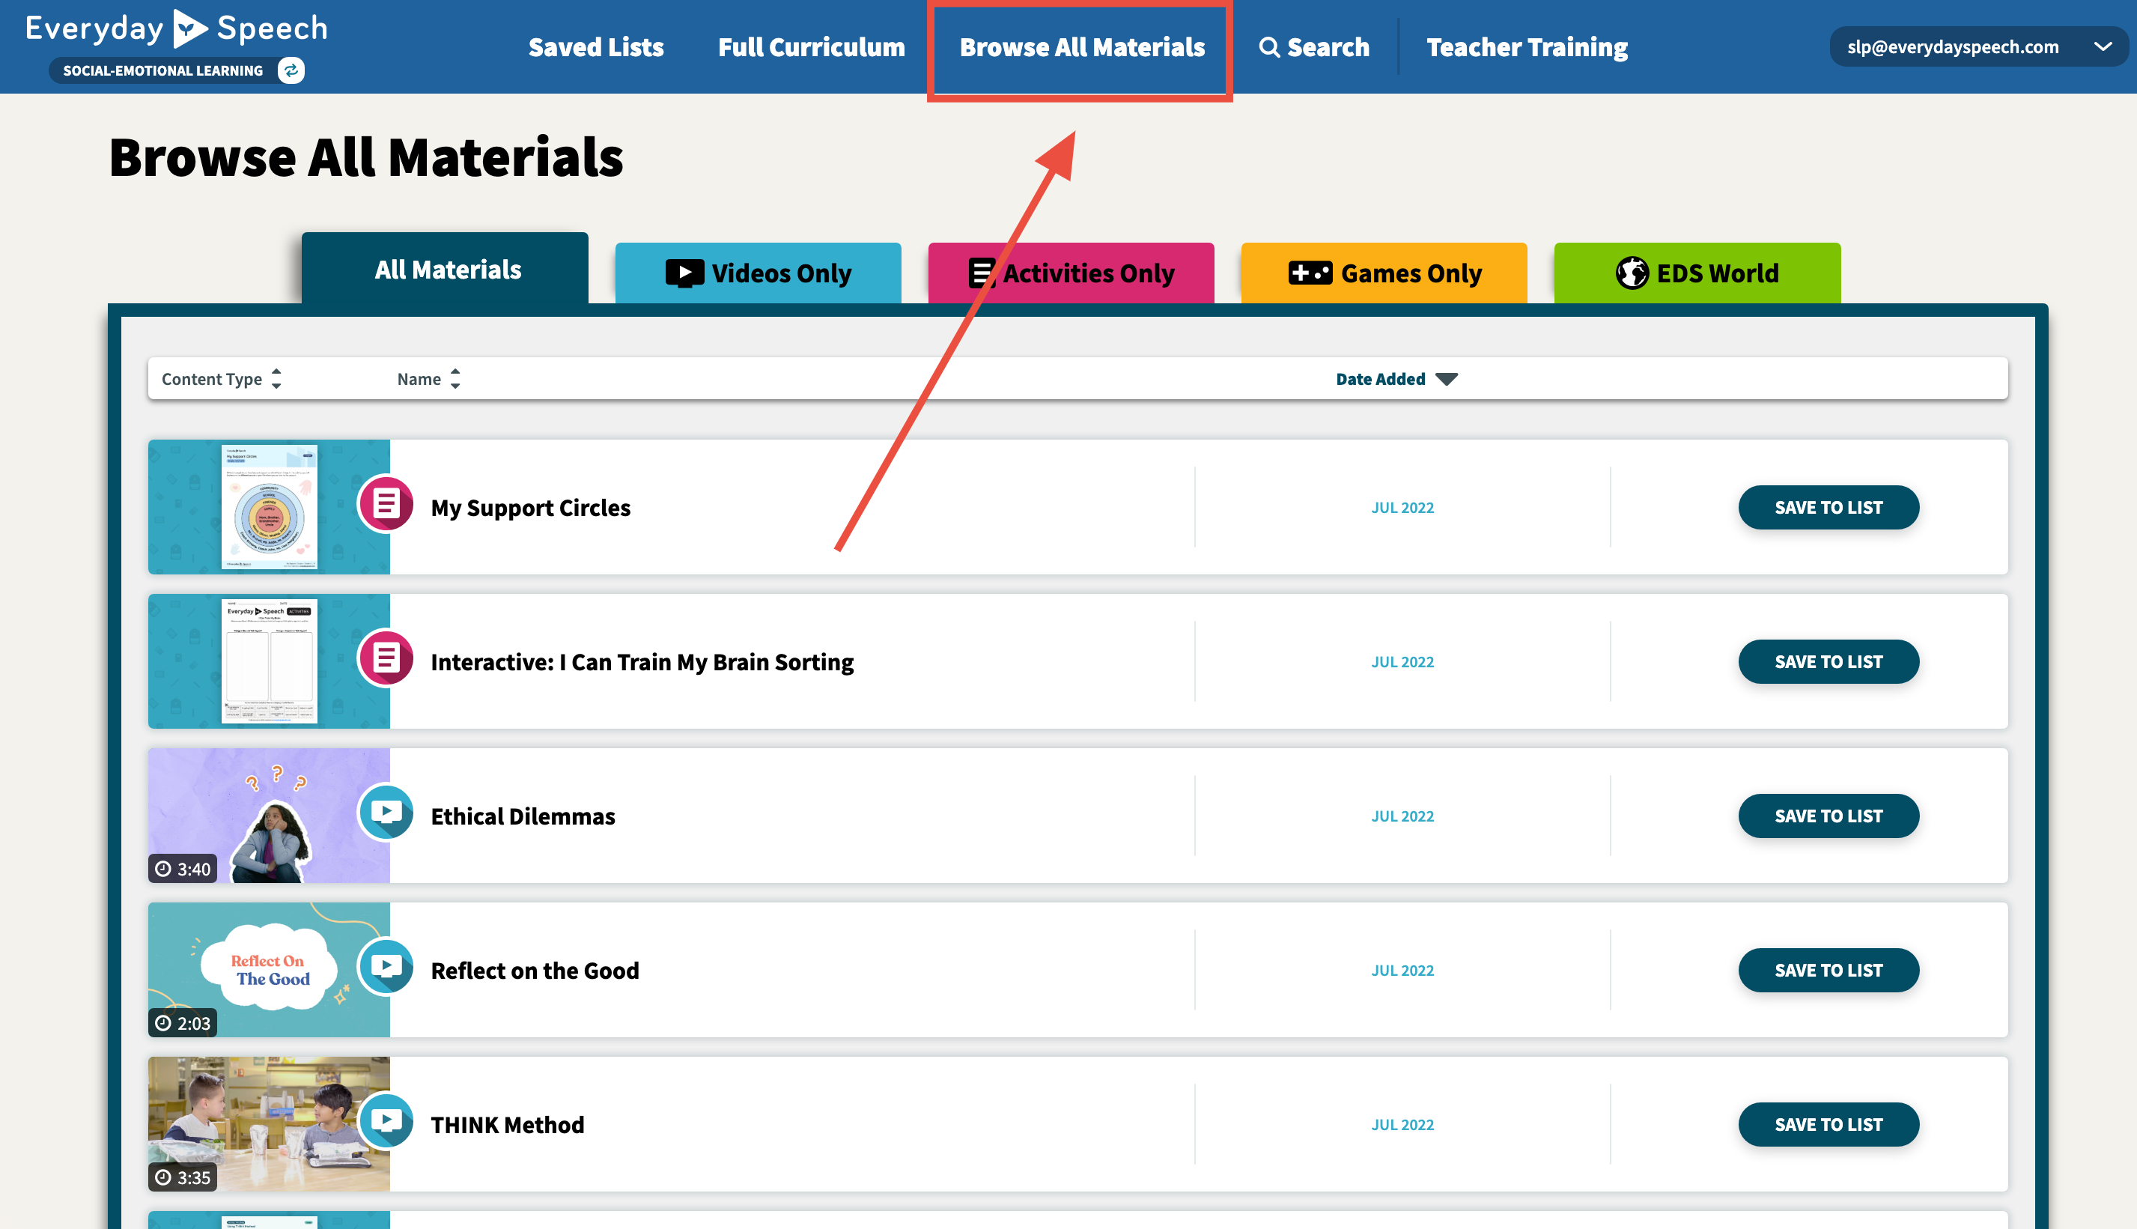Image resolution: width=2137 pixels, height=1229 pixels.
Task: Open THINK Method video thumbnail
Action: pyautogui.click(x=269, y=1125)
